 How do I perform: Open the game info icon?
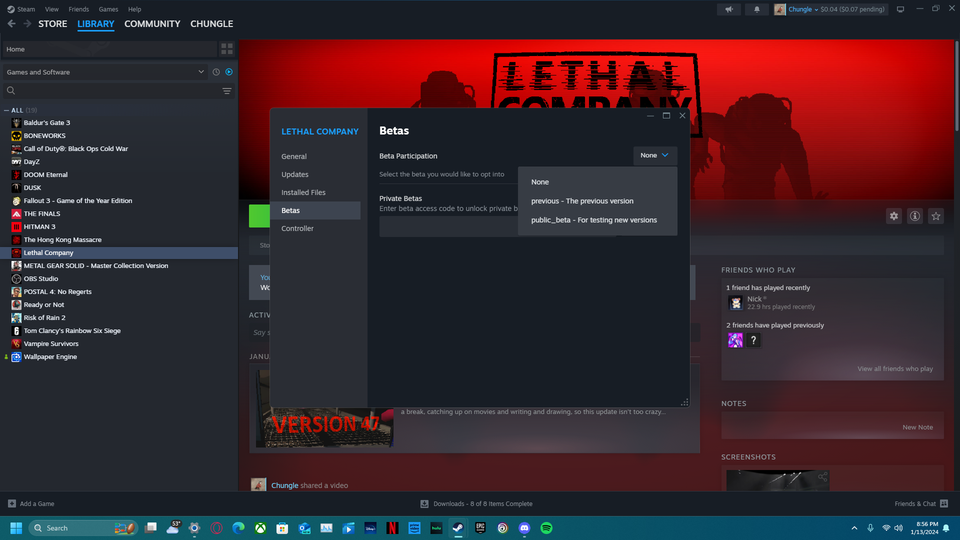tap(914, 216)
